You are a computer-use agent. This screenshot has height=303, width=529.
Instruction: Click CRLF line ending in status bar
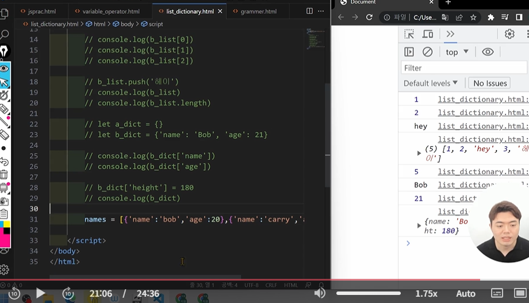[271, 285]
